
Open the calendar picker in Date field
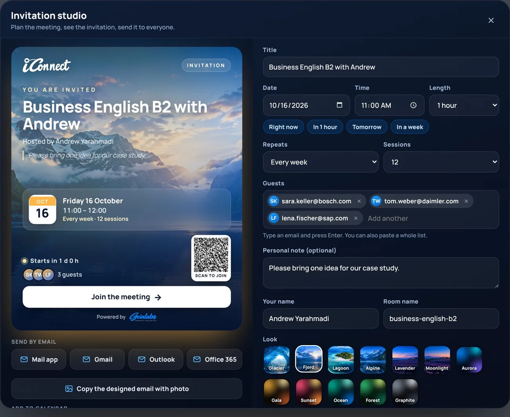(339, 105)
